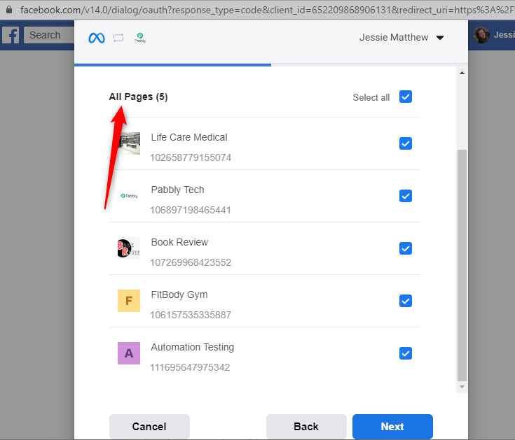
Task: Click the blue progress bar under header
Action: tap(173, 65)
